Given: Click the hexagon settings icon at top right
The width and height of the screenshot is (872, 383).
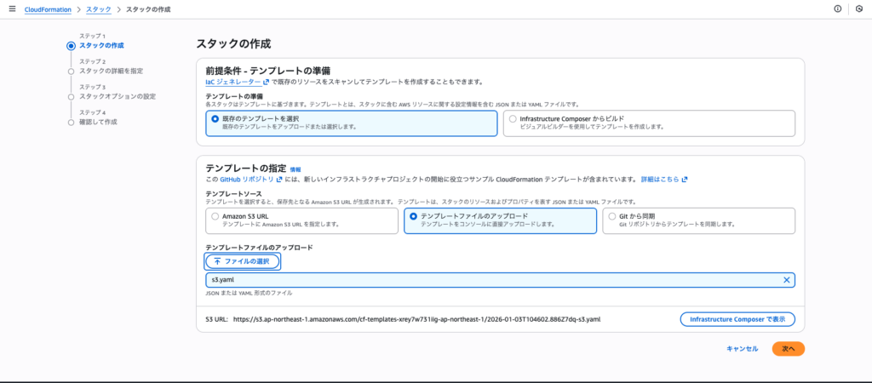Looking at the screenshot, I should pos(858,9).
